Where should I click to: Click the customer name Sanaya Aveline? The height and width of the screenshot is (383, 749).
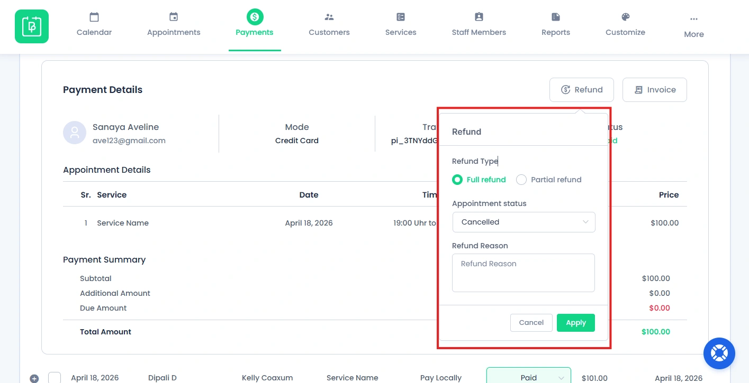pyautogui.click(x=125, y=127)
